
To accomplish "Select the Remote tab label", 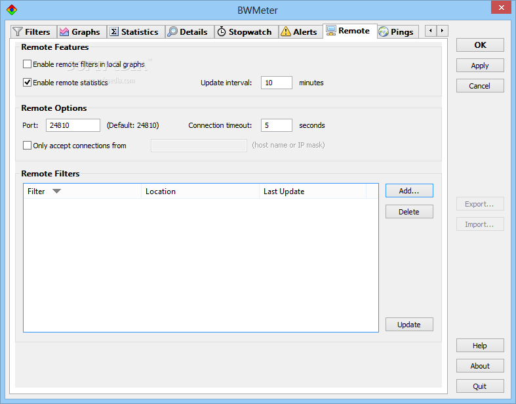I will coord(354,31).
